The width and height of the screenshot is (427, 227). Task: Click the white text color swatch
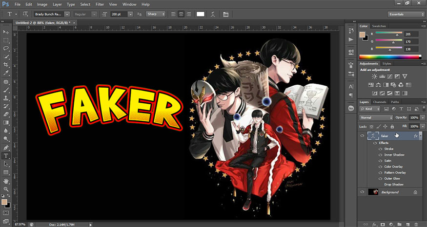tap(201, 14)
